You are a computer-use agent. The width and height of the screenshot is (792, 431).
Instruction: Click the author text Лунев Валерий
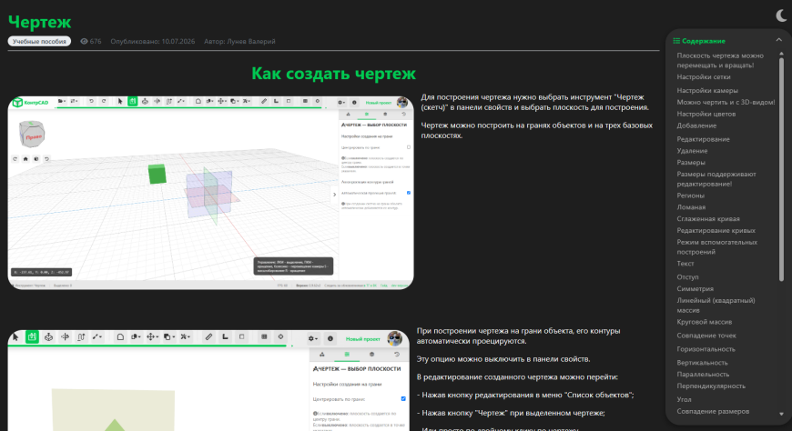(x=251, y=42)
